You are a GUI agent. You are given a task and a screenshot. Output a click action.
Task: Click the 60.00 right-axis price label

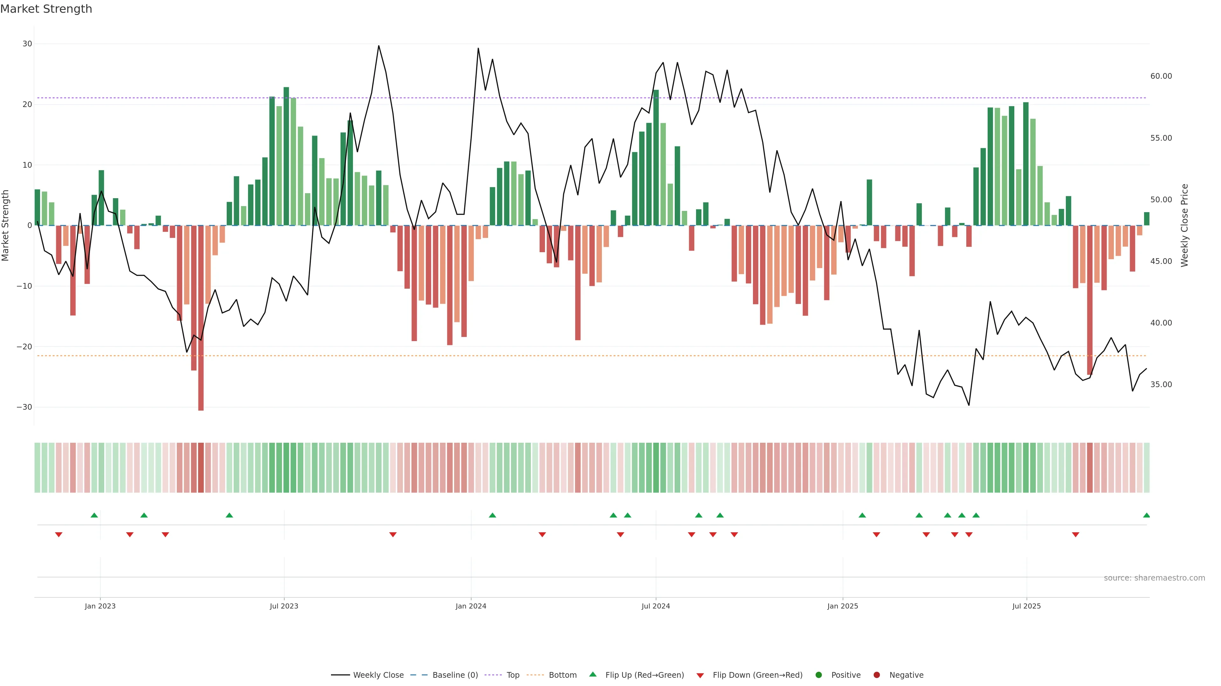point(1161,76)
